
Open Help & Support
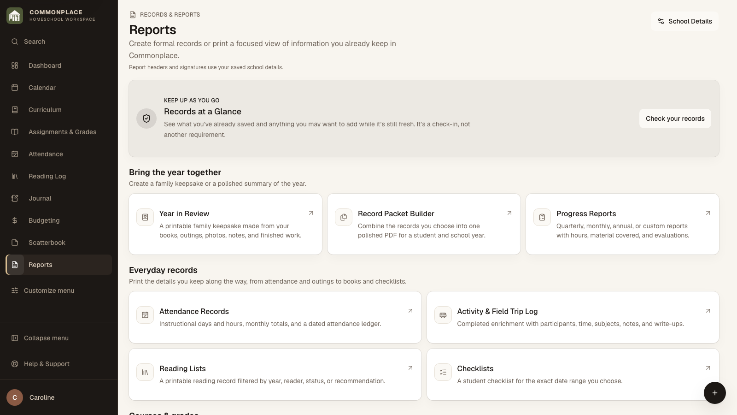(x=58, y=364)
